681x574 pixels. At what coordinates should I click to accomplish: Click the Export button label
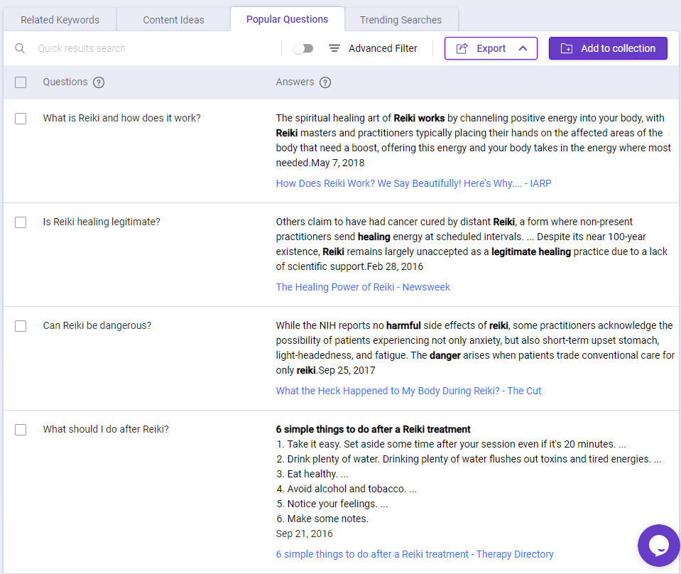(x=491, y=48)
